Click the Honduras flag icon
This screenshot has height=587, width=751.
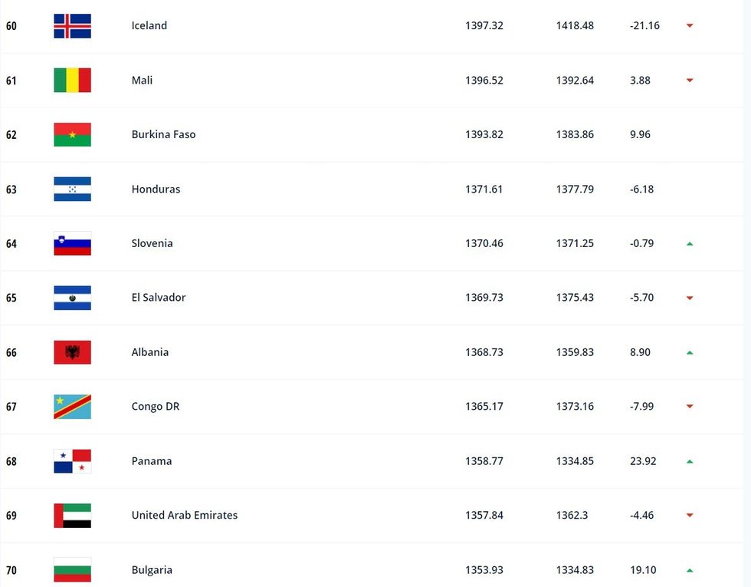[x=72, y=190]
